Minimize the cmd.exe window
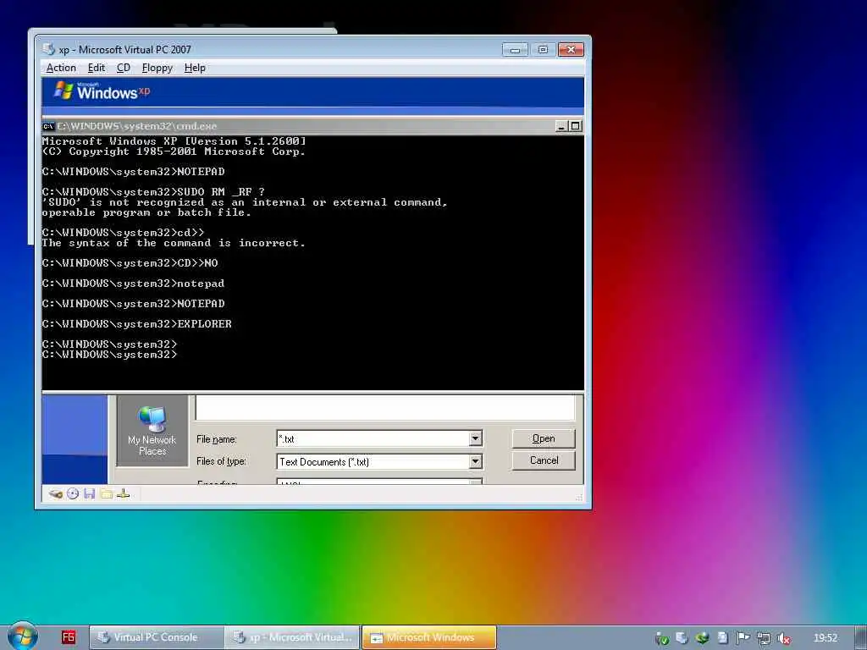The height and width of the screenshot is (650, 867). (x=561, y=126)
